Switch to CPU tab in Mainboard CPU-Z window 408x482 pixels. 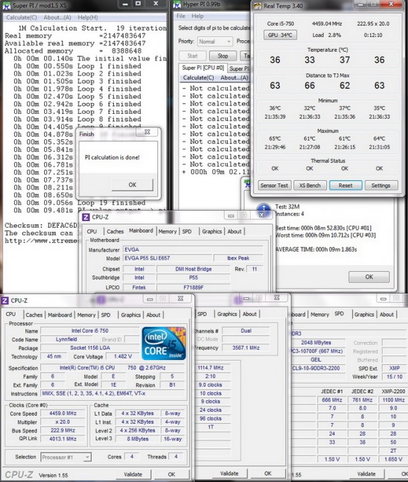coord(92,232)
